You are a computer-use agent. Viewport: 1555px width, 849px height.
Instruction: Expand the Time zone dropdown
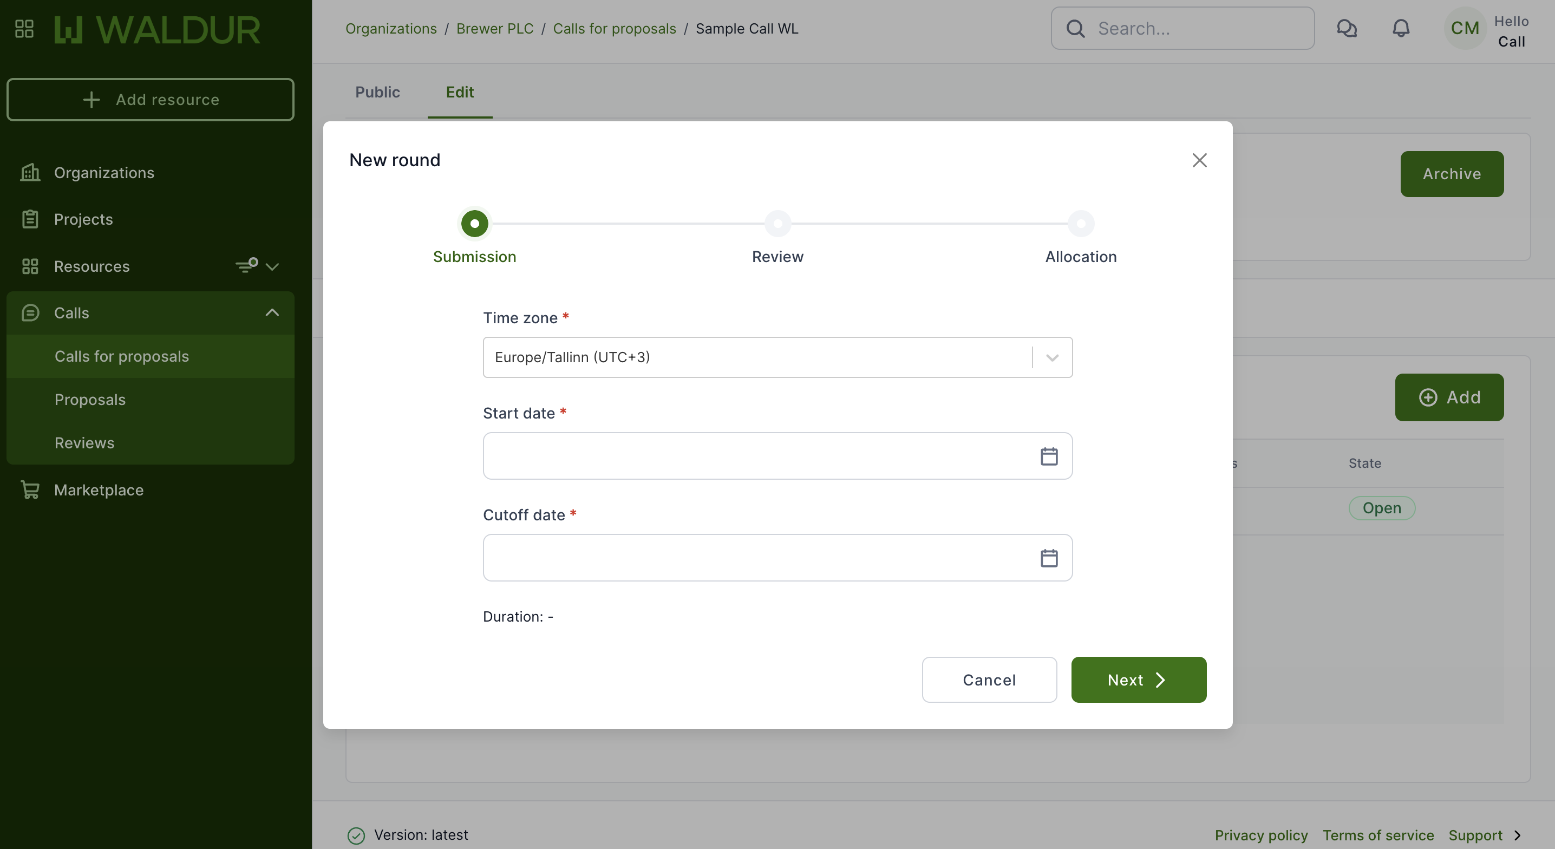(x=1051, y=357)
